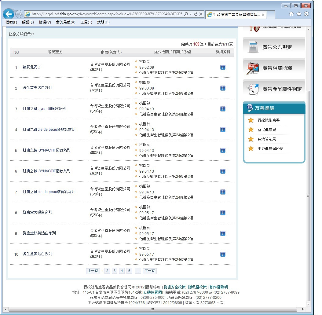Go to results page 5

click(129, 271)
